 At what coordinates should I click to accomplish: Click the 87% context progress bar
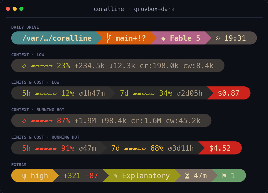pyautogui.click(x=42, y=121)
